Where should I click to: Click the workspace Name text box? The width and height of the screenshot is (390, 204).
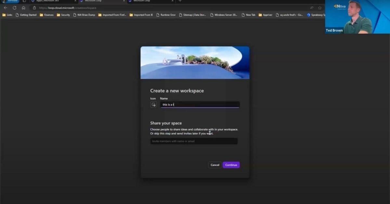[x=200, y=104]
